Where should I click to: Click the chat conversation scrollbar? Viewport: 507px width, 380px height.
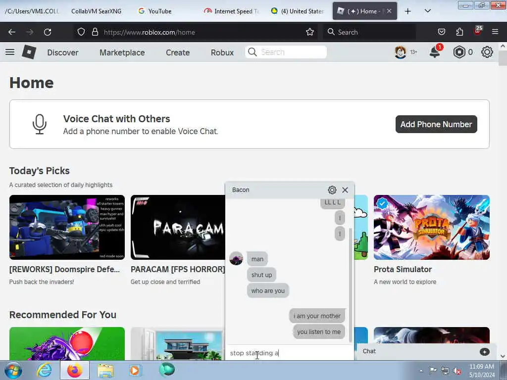point(351,285)
